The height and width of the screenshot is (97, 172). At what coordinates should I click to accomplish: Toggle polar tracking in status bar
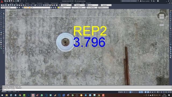(x=132, y=92)
